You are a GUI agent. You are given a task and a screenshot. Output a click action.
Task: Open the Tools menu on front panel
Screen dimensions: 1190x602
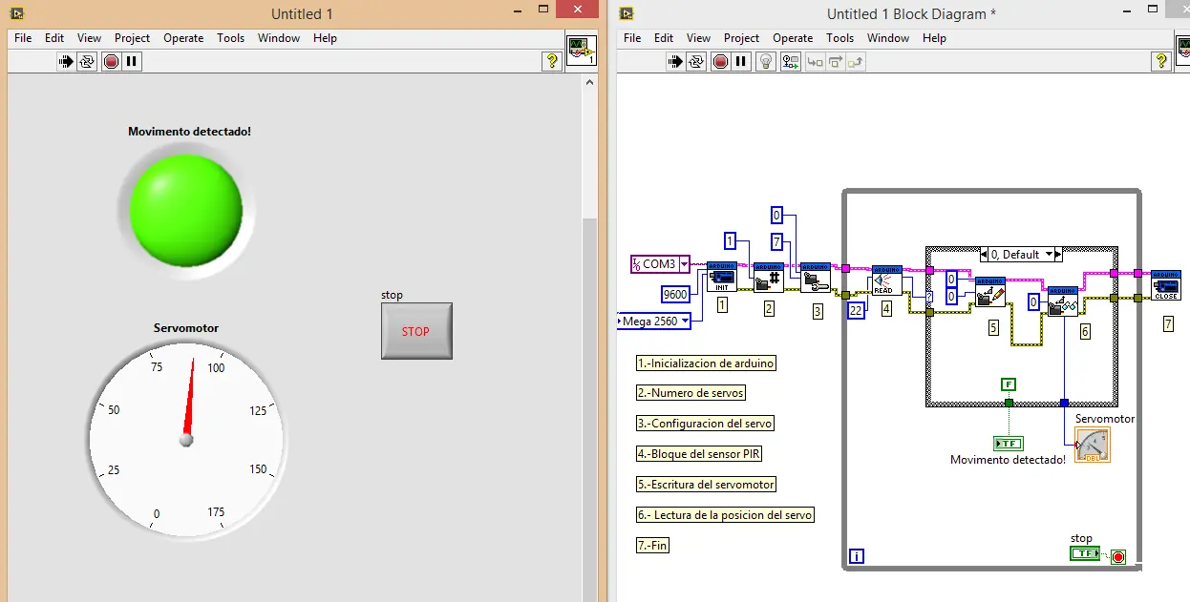click(230, 38)
